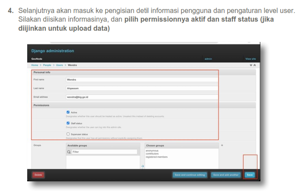
Task: Click the arrow to move group to chosen
Action: tap(143, 166)
